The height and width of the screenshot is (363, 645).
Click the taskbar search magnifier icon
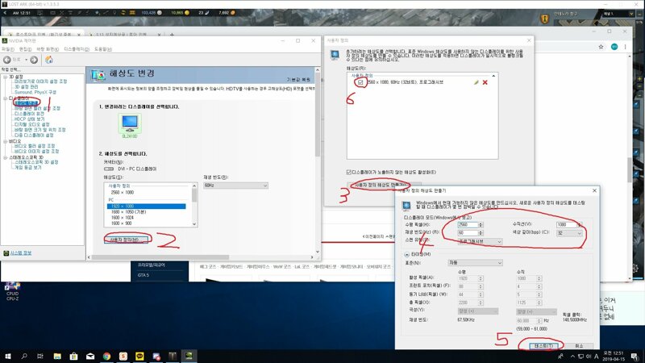pos(24,356)
